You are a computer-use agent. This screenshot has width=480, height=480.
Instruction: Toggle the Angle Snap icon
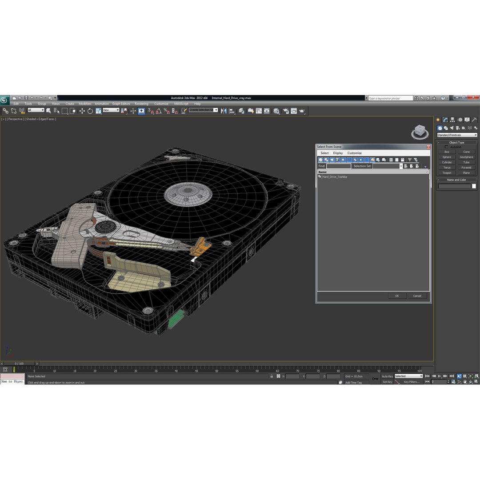(159, 111)
